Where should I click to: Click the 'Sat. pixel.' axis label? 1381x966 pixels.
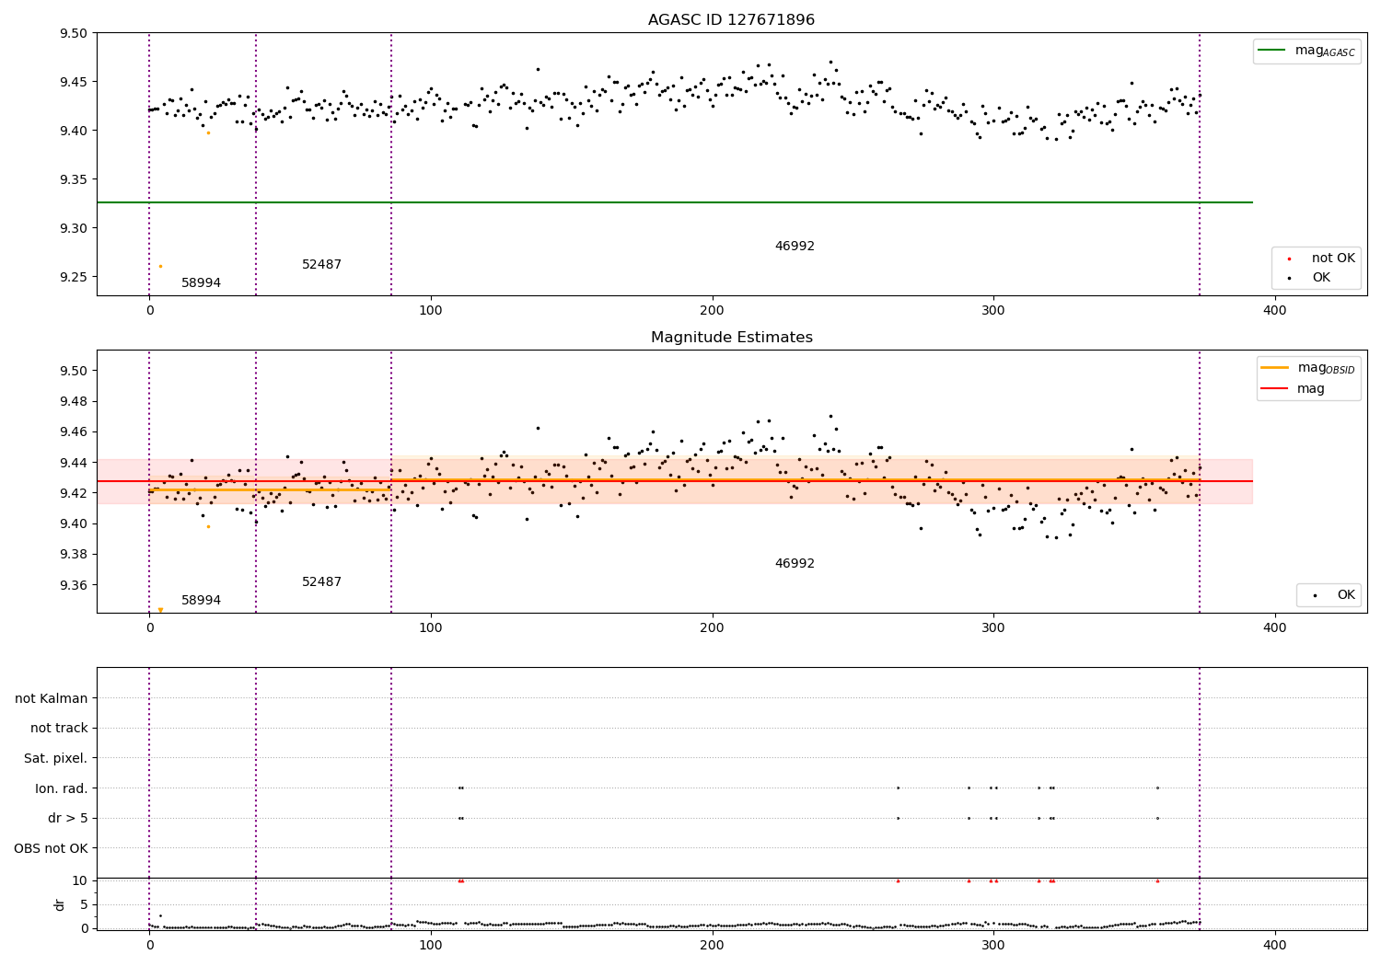56,758
